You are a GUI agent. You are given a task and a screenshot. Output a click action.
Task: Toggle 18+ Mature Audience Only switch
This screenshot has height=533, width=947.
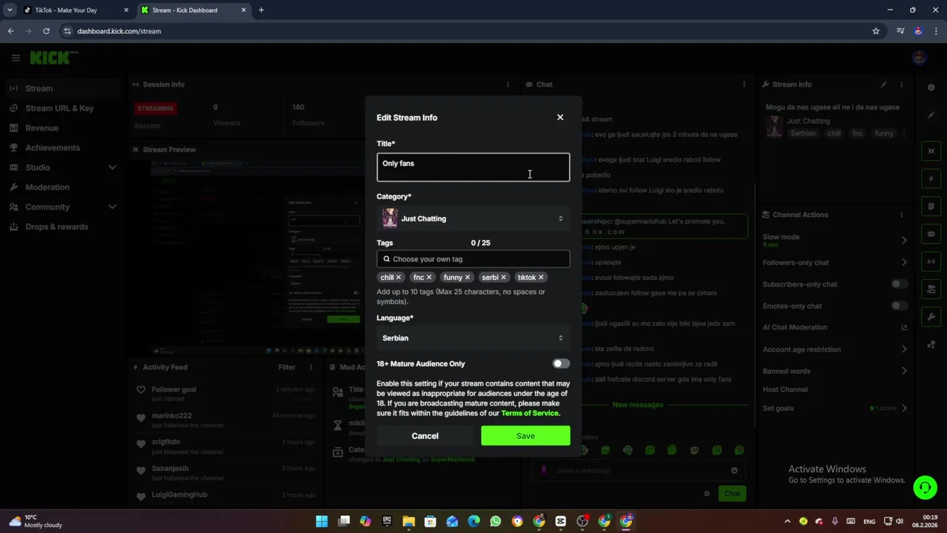click(561, 363)
